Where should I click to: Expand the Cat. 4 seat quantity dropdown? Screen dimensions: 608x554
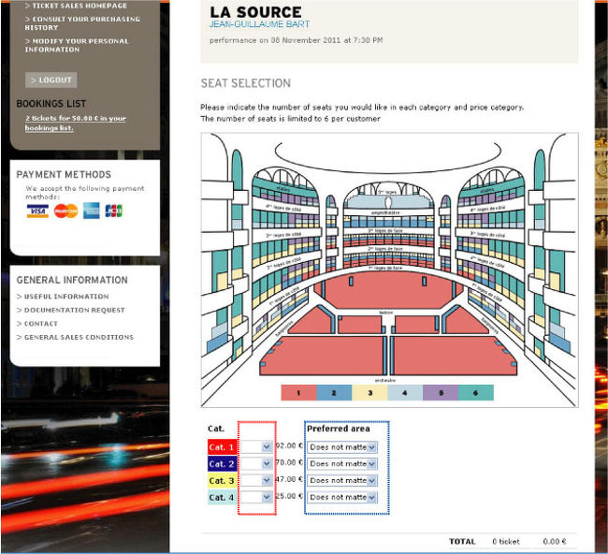(256, 497)
